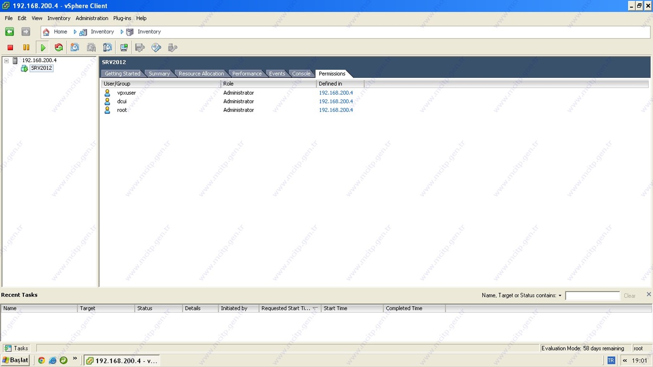Sort by Role column header

coord(268,84)
